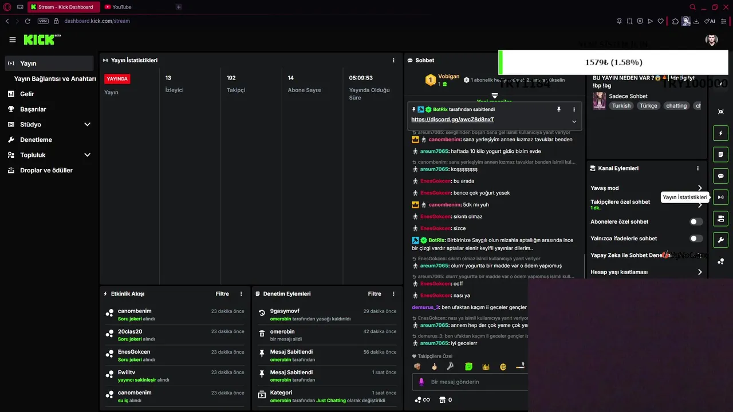Click the browser address bar URL
The height and width of the screenshot is (412, 733).
[97, 21]
